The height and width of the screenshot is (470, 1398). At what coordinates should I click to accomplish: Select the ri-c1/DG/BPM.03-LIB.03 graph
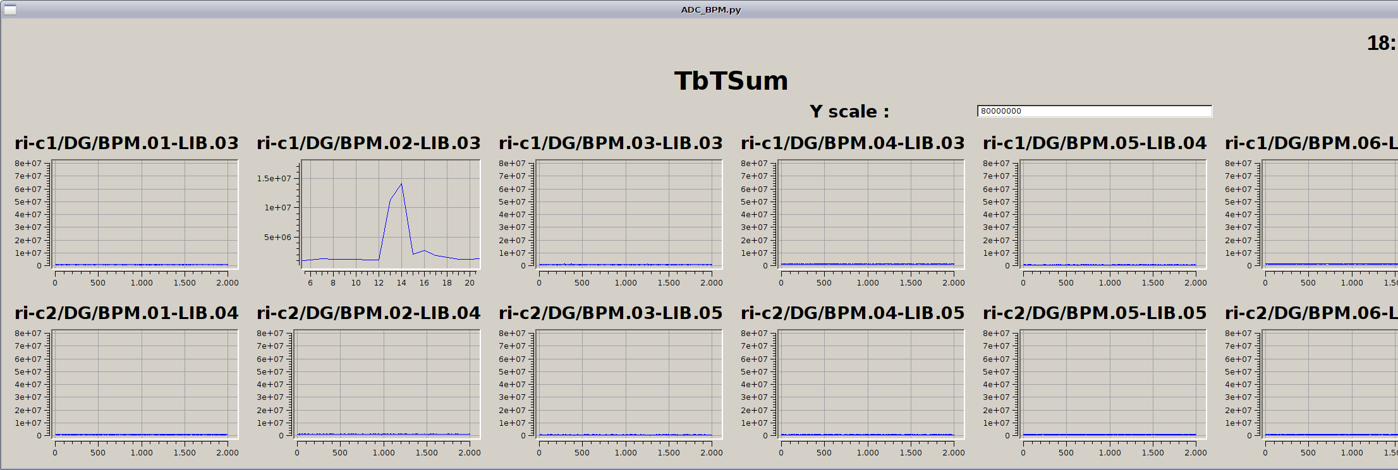pyautogui.click(x=629, y=214)
